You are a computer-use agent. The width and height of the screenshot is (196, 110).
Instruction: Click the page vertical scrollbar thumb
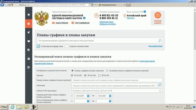coord(195,31)
